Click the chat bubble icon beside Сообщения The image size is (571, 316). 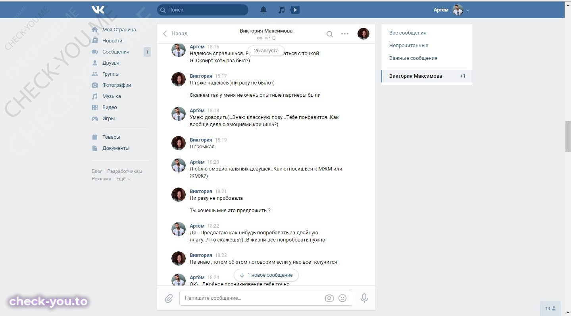coord(95,52)
